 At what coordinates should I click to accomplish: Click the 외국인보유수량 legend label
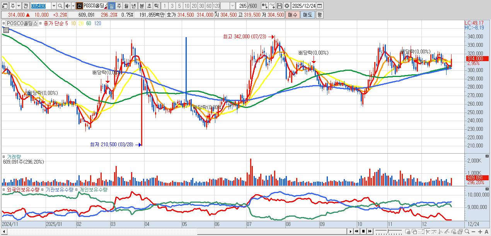pyautogui.click(x=23, y=190)
